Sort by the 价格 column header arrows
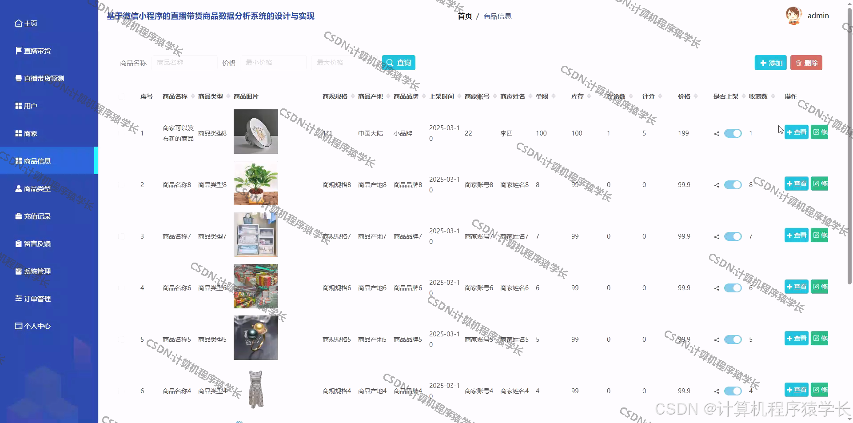 click(x=696, y=96)
